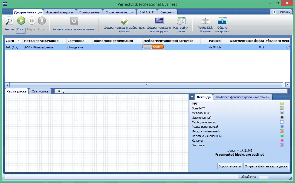The image size is (295, 183).
Task: Click the Стоп stop icon
Action: point(42,21)
